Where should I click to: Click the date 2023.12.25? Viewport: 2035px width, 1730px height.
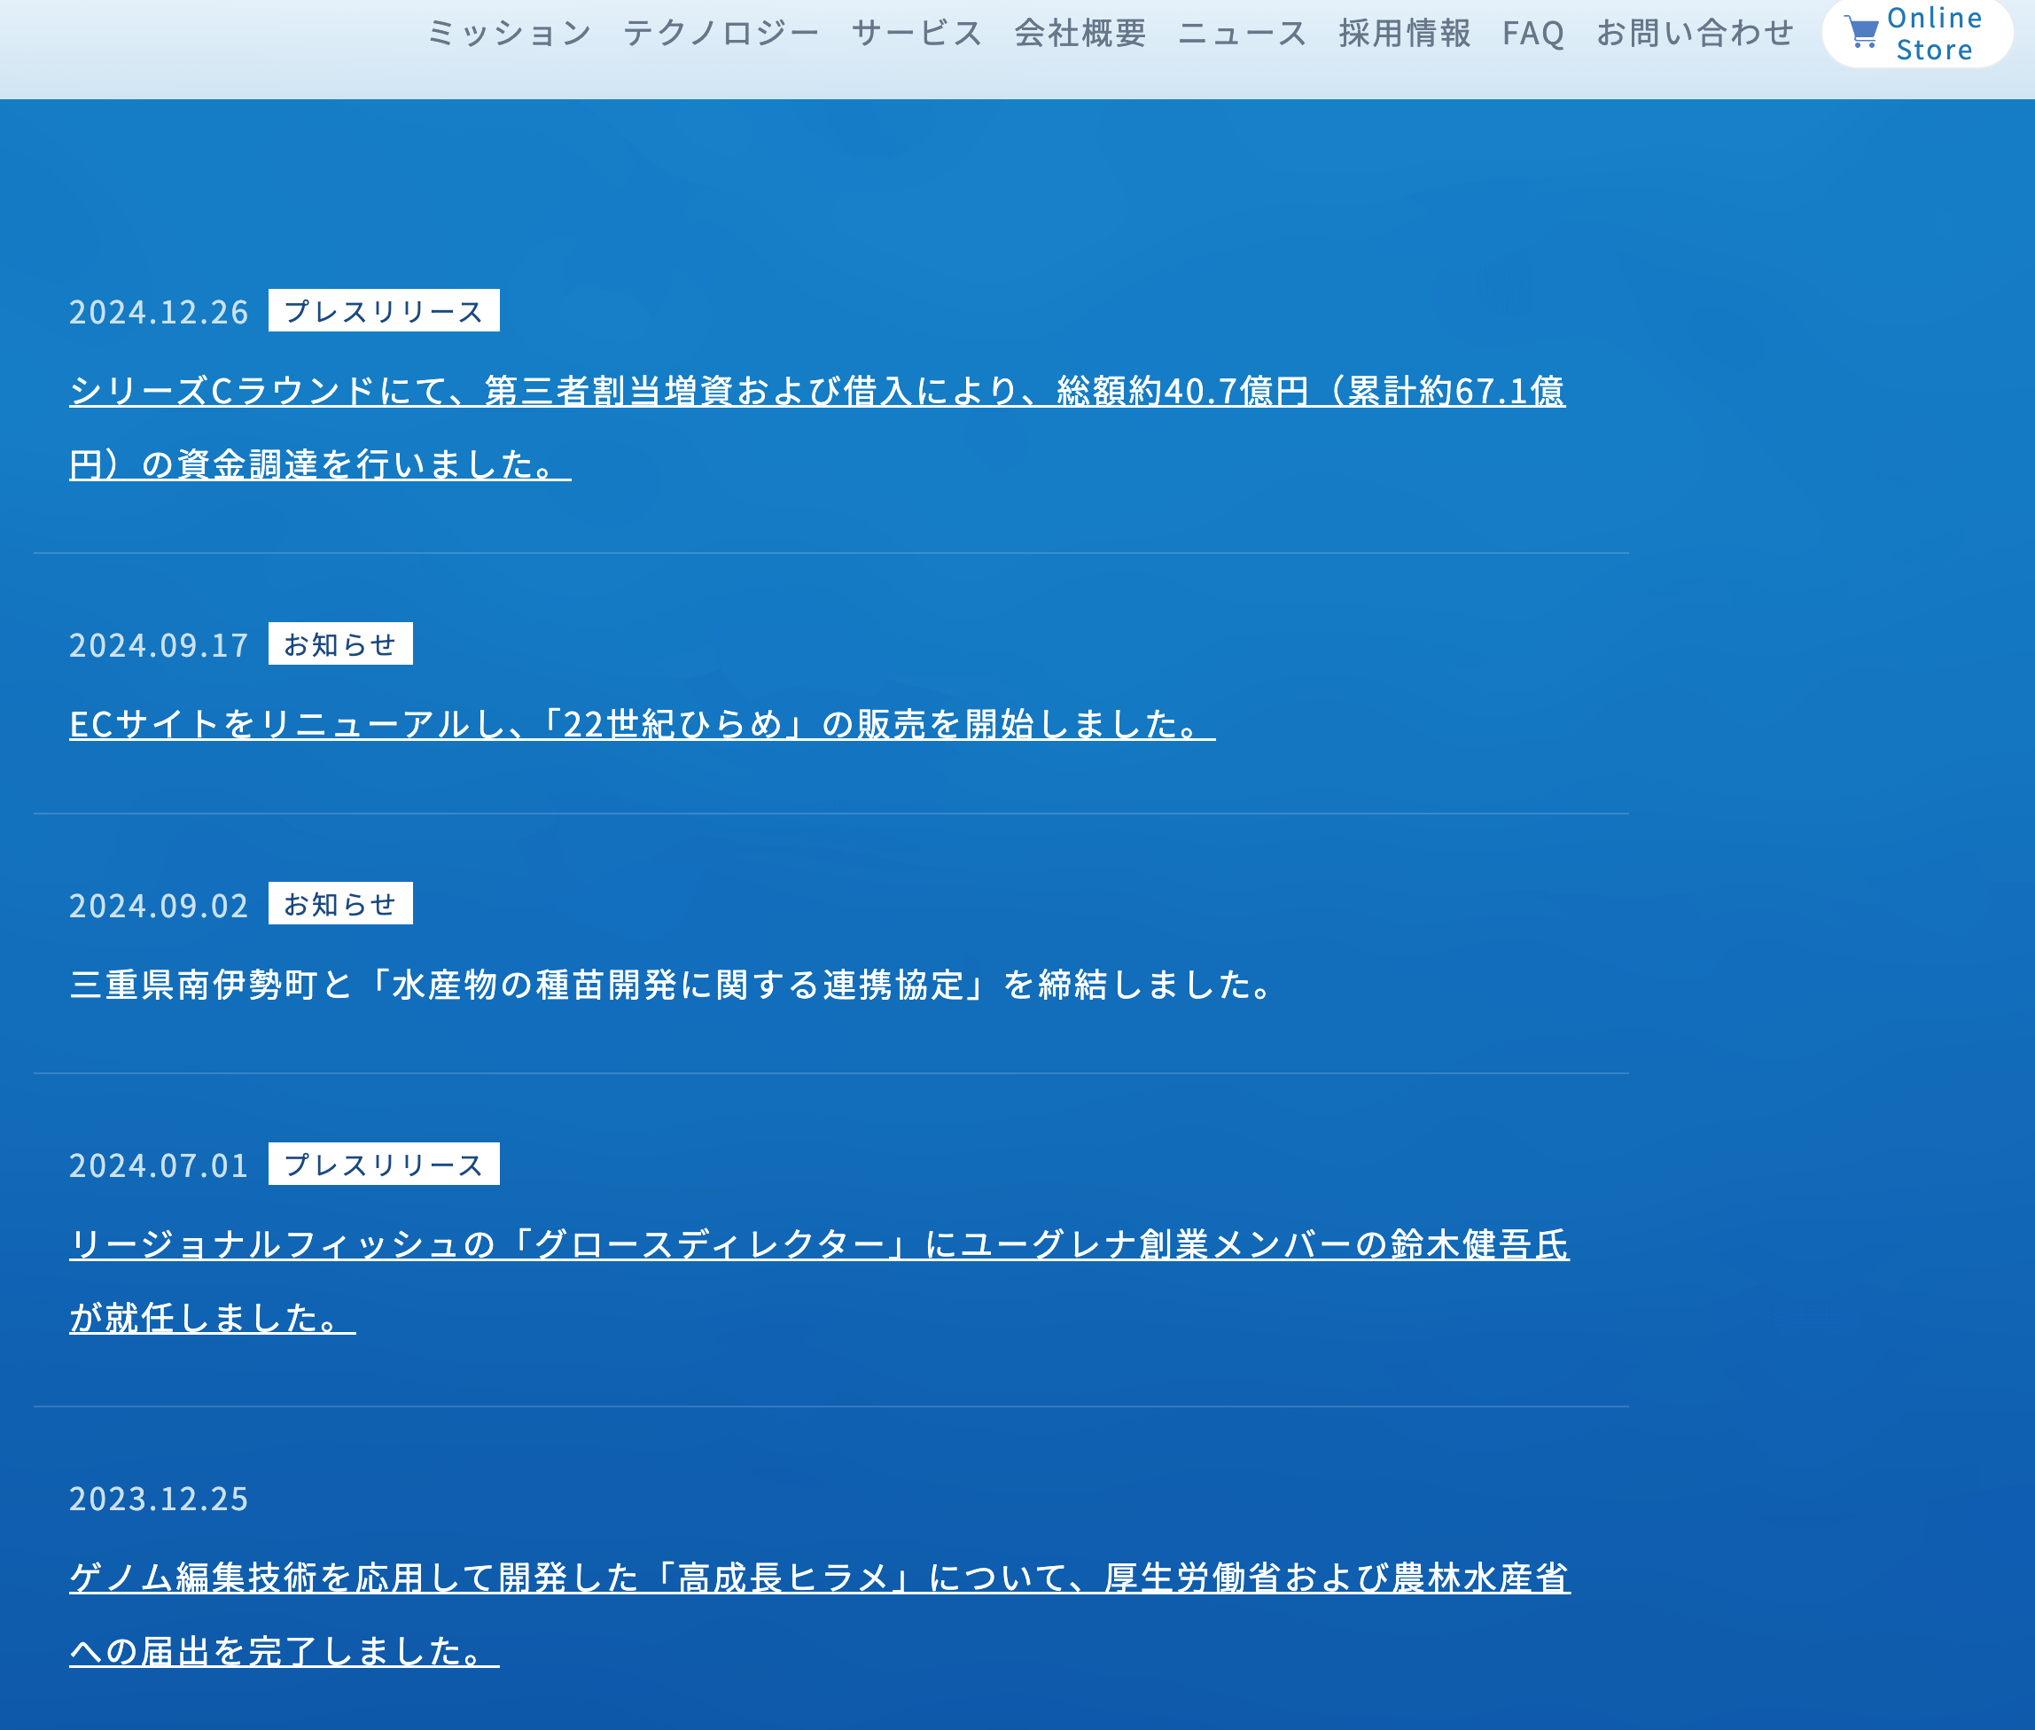pos(159,1499)
